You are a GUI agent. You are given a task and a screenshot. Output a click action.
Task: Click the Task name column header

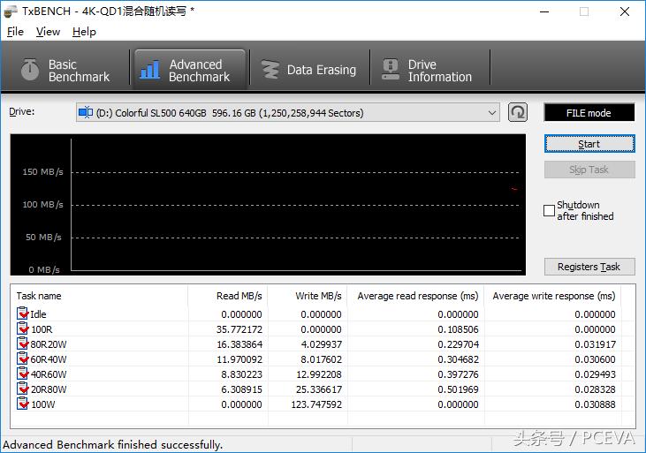(40, 296)
